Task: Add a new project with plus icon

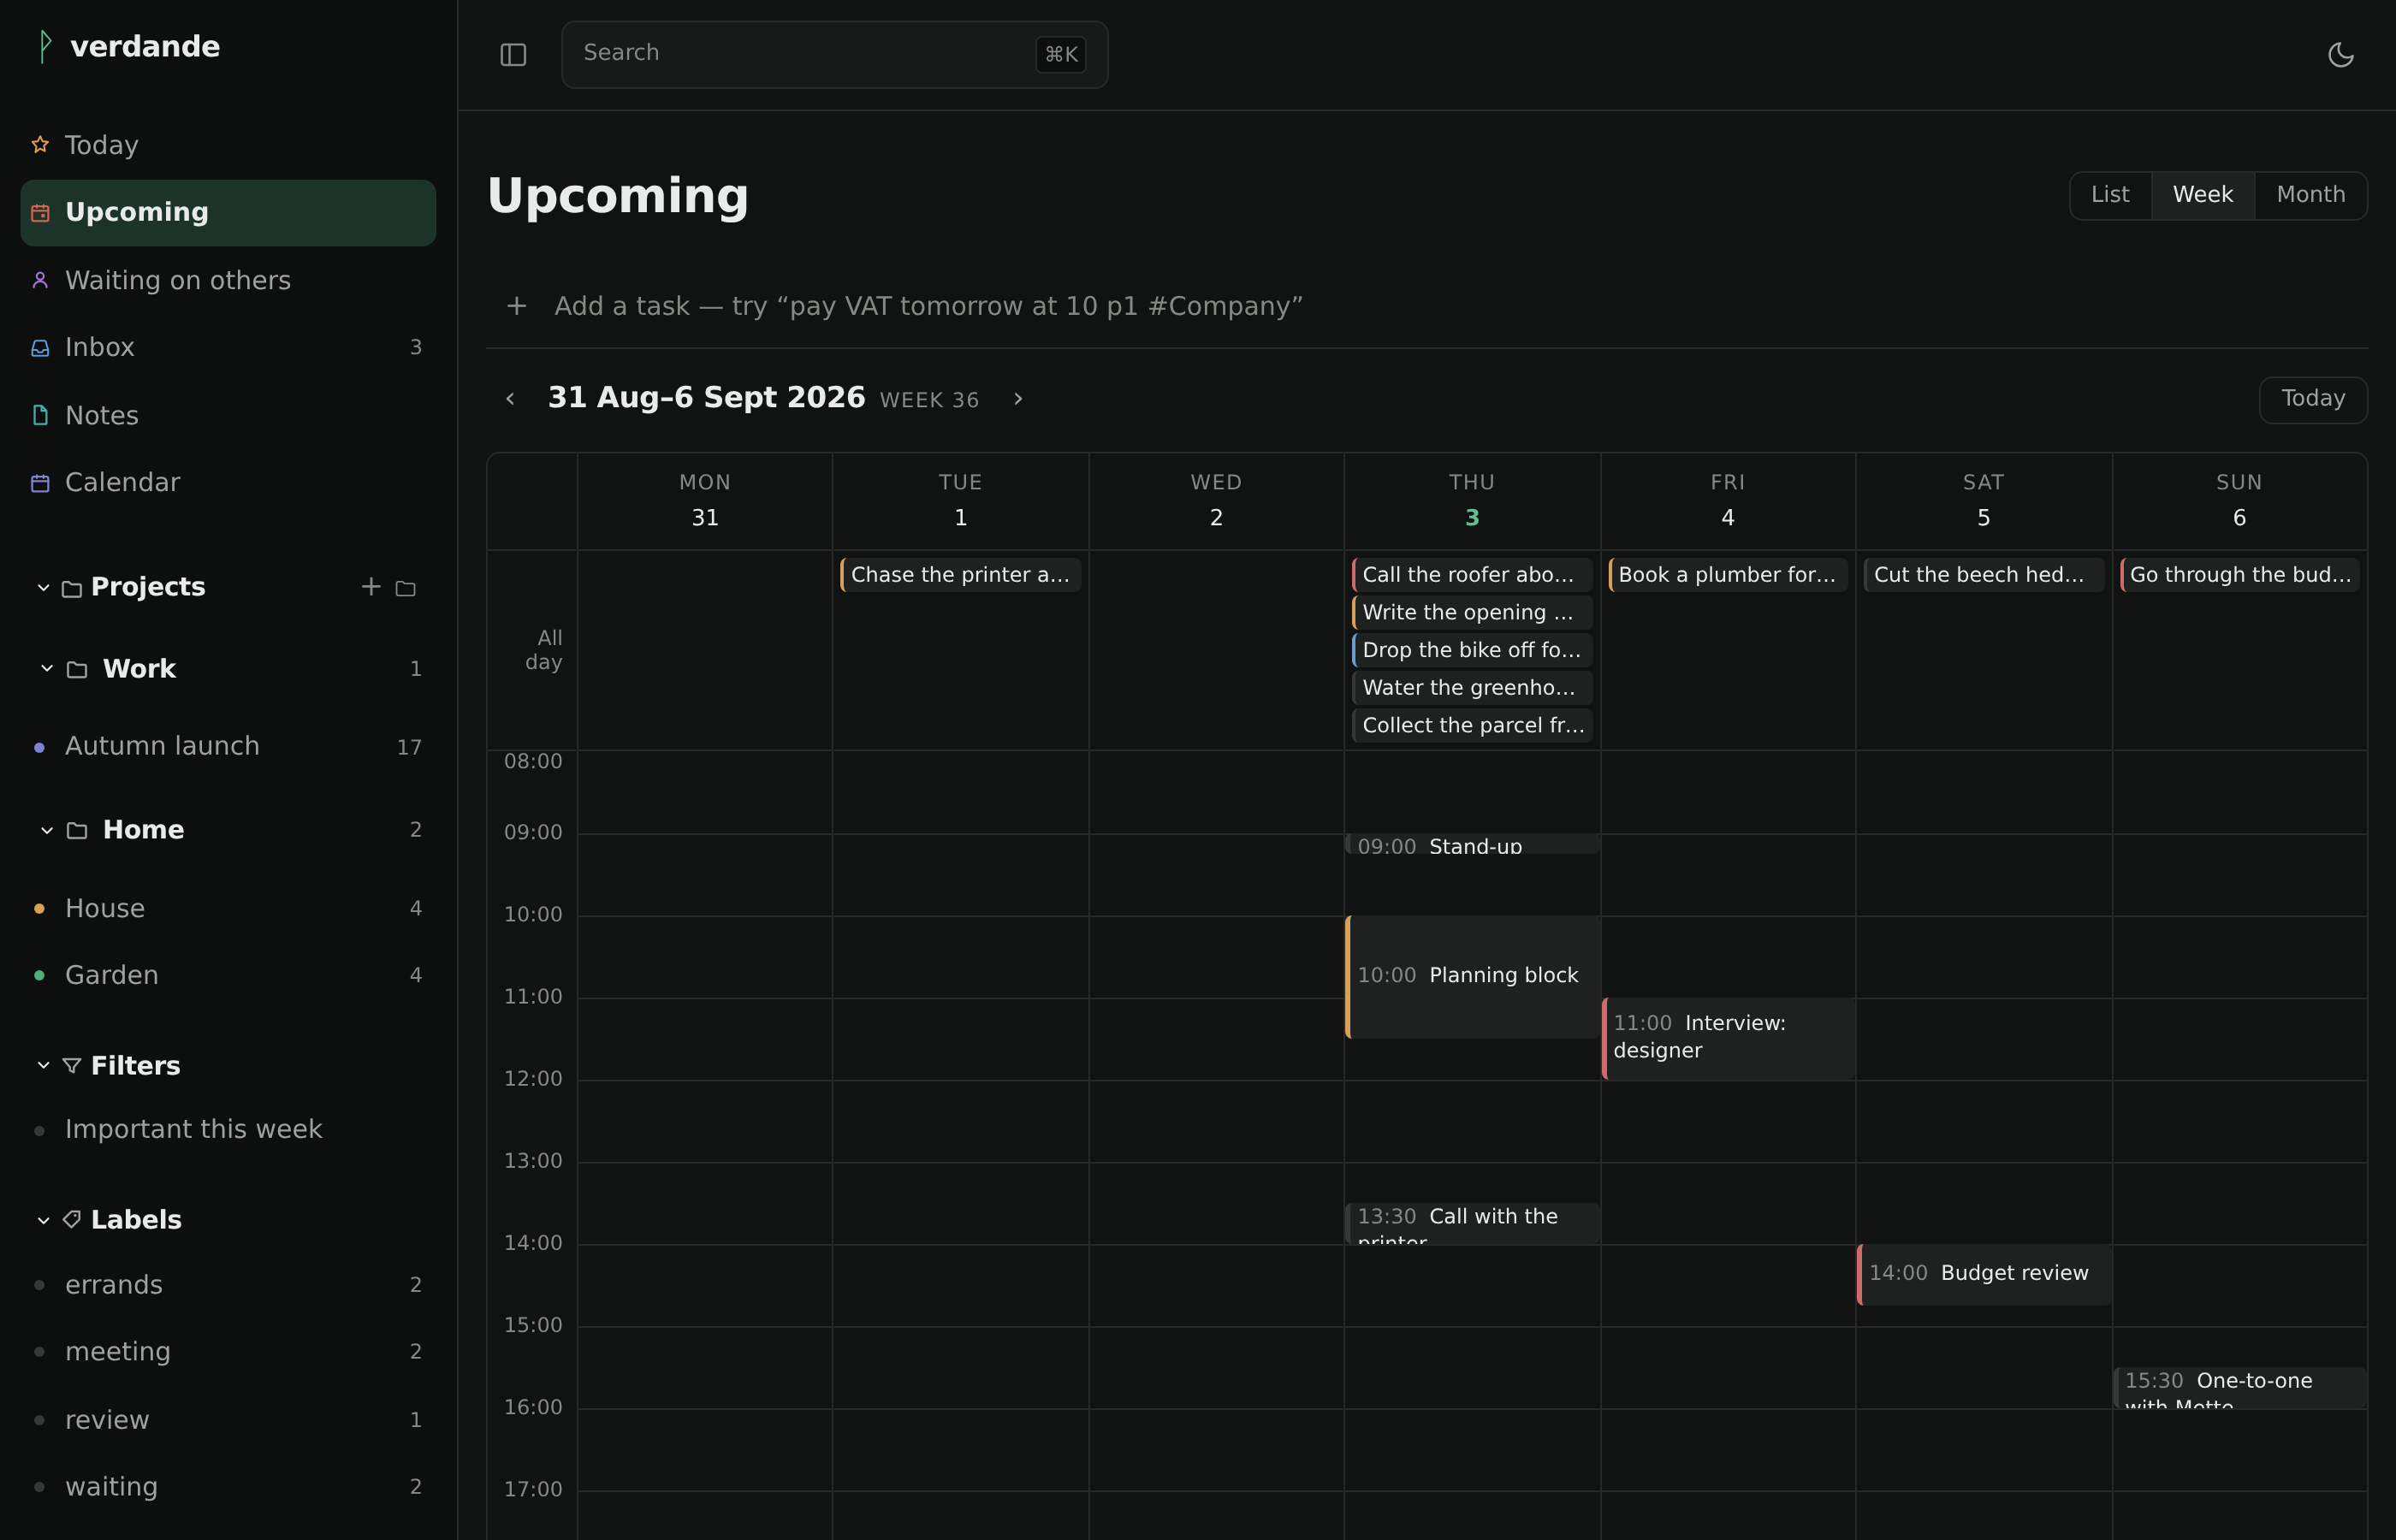Action: pyautogui.click(x=371, y=587)
